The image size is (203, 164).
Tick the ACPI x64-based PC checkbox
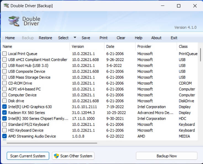point(4,89)
